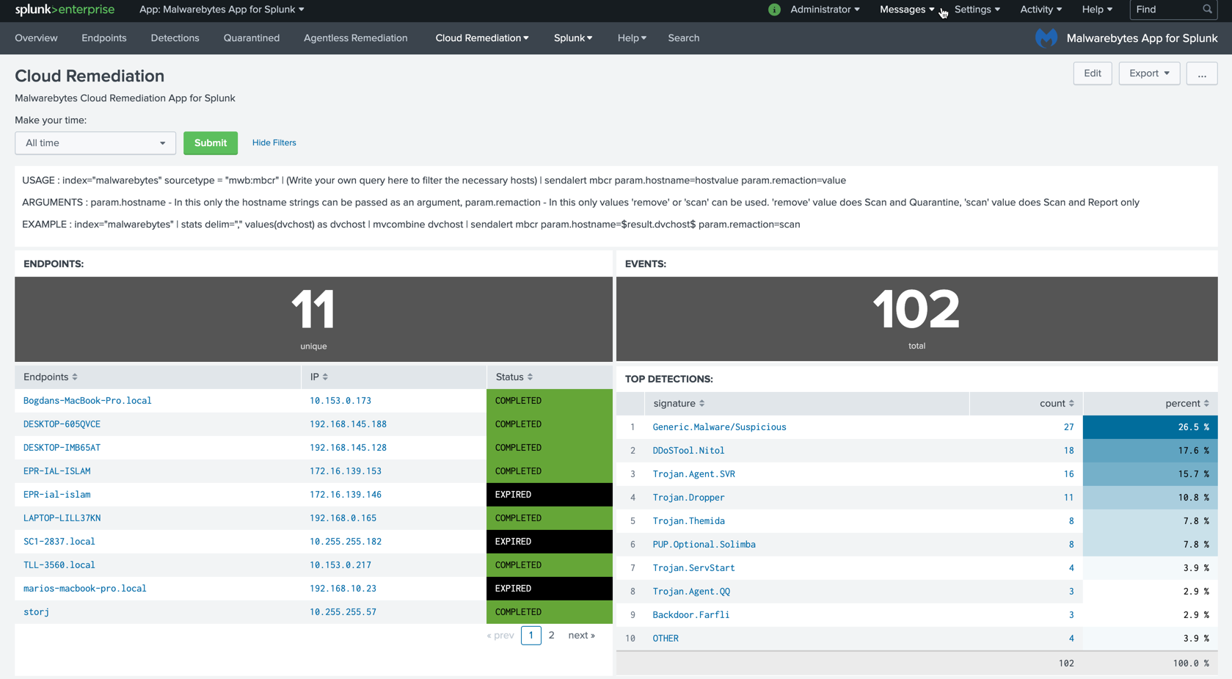
Task: Expand the Help menu in the app nav bar
Action: point(632,38)
